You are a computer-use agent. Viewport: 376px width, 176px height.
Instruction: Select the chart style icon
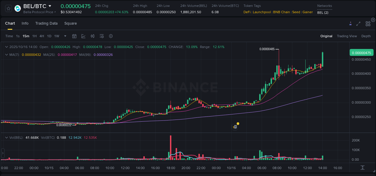tap(84, 36)
